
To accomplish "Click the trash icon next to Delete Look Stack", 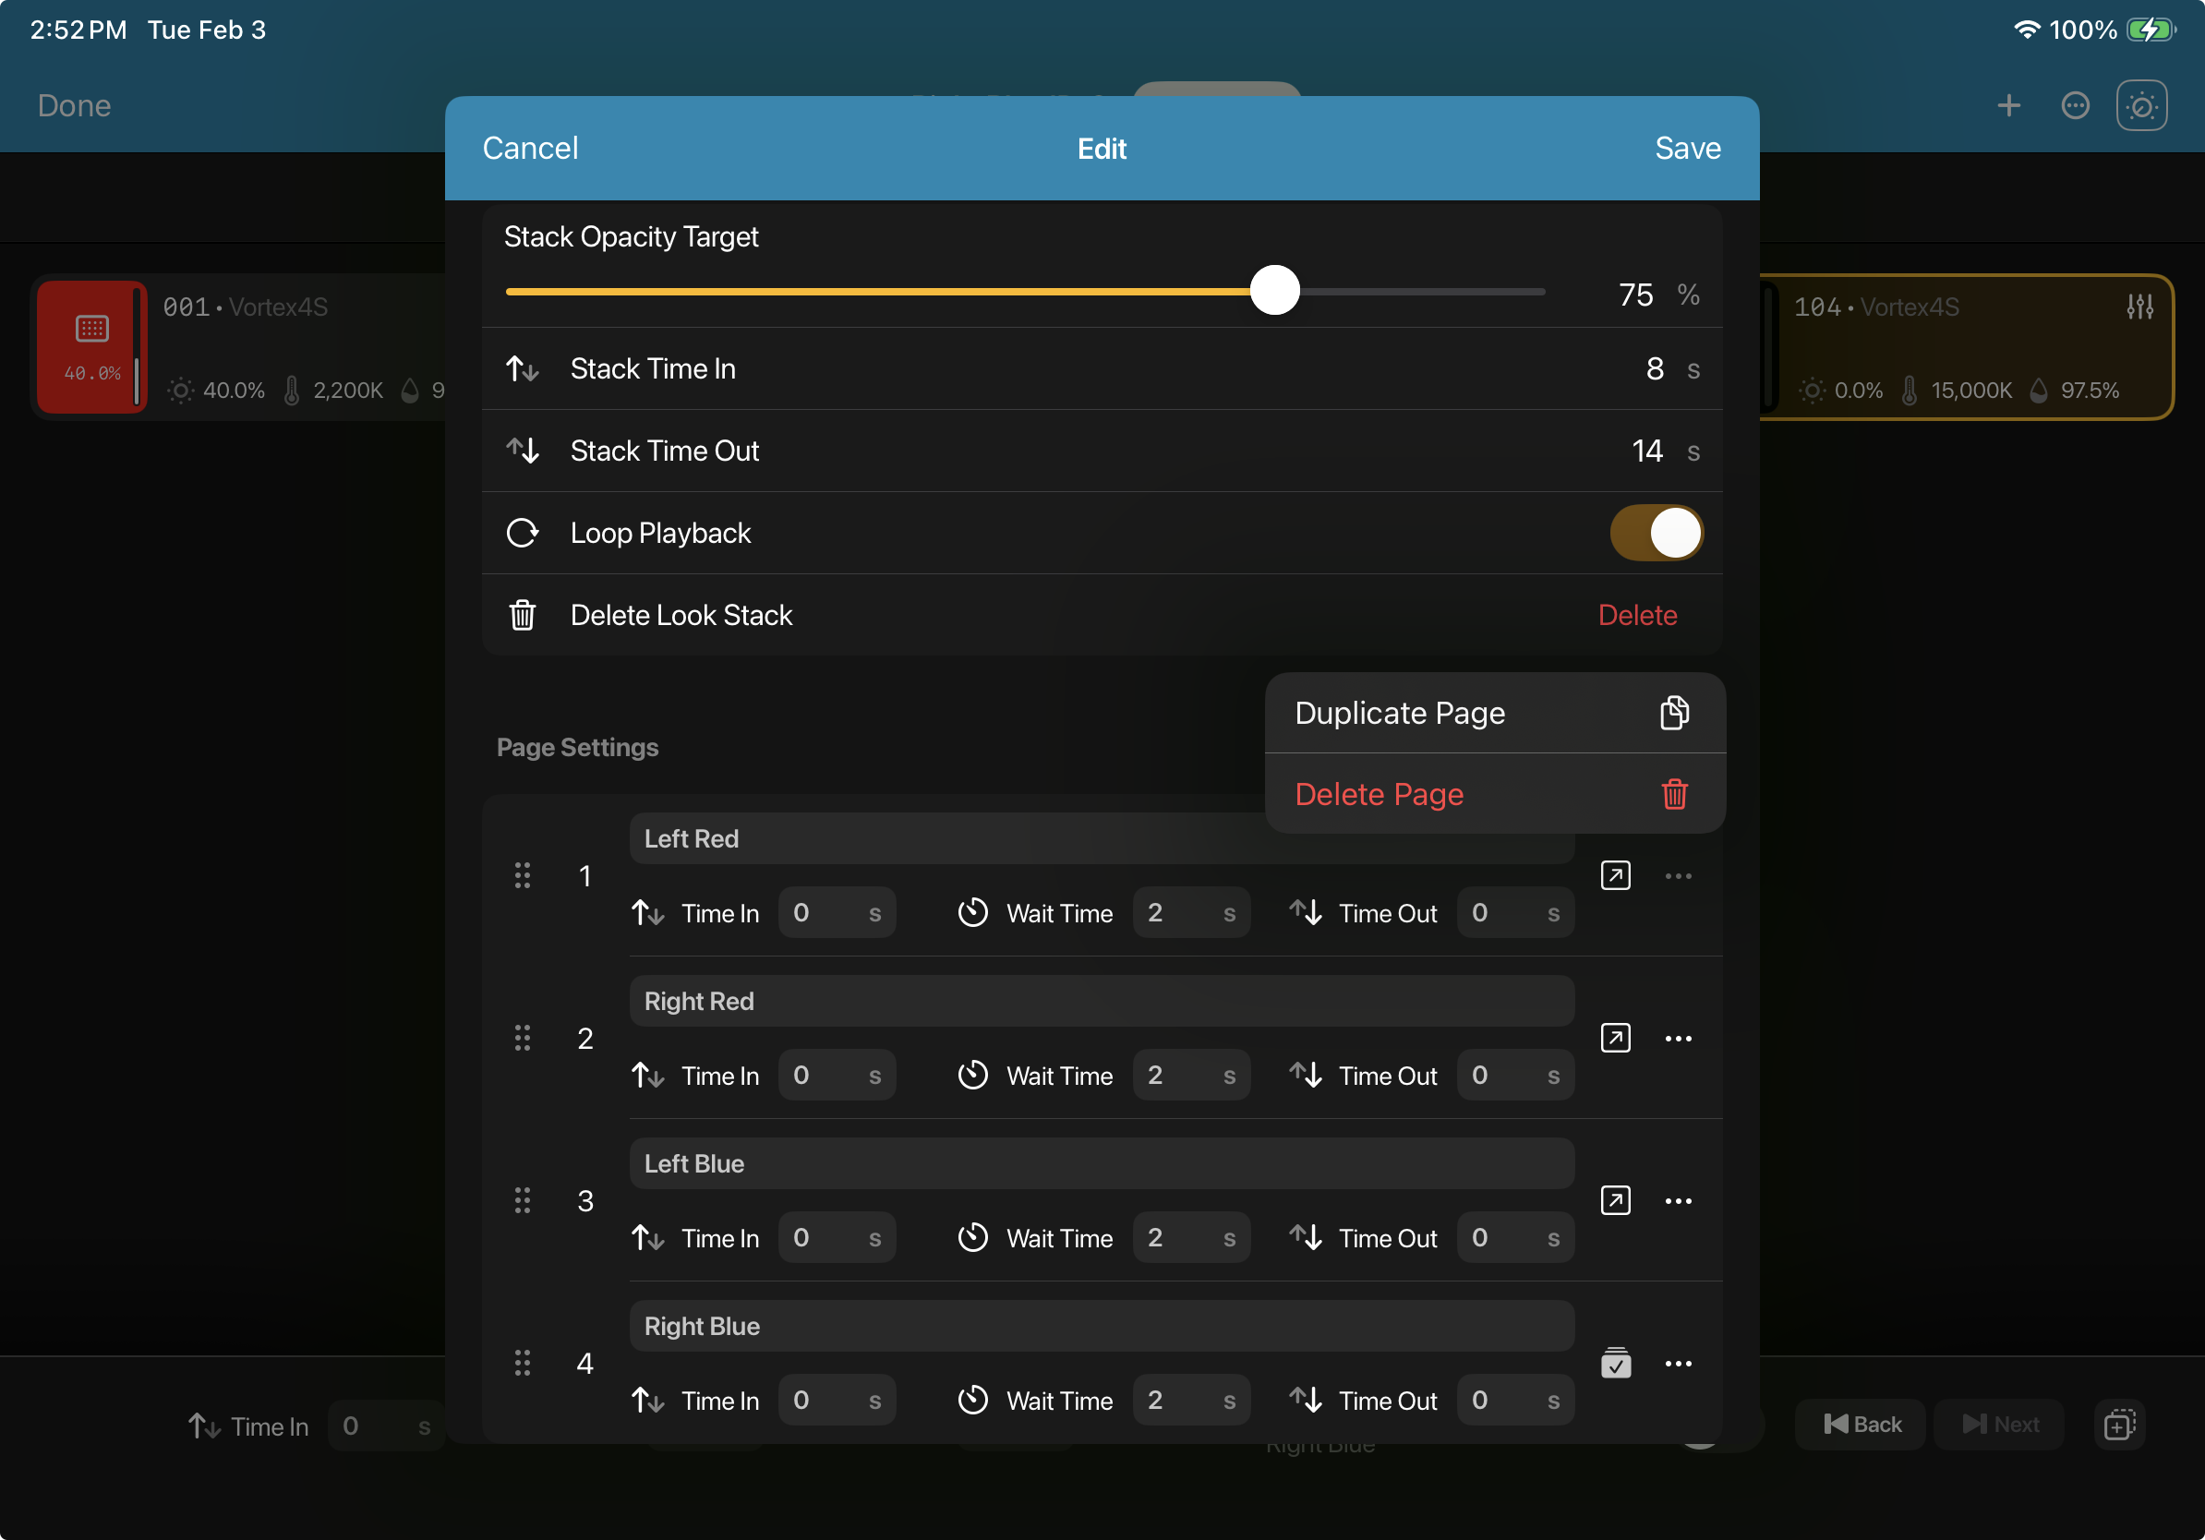I will click(523, 615).
